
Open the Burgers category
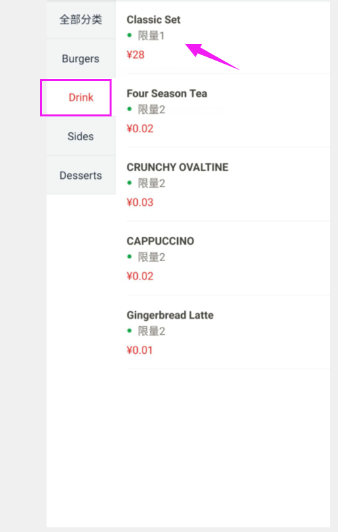(x=81, y=59)
